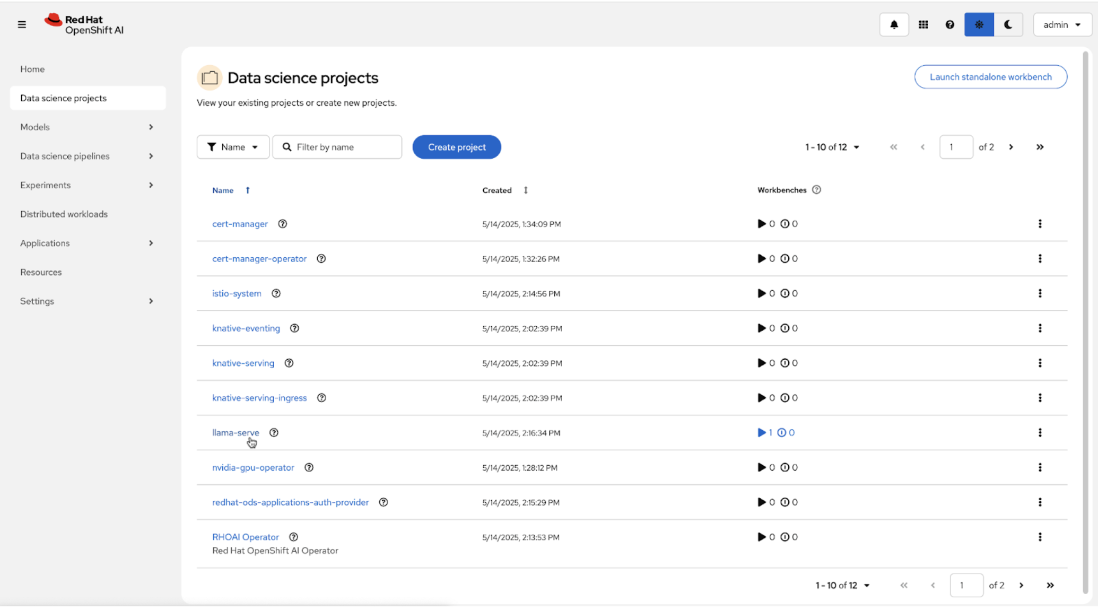Show Workbenches column help icon
This screenshot has height=609, width=1098.
[x=816, y=190]
